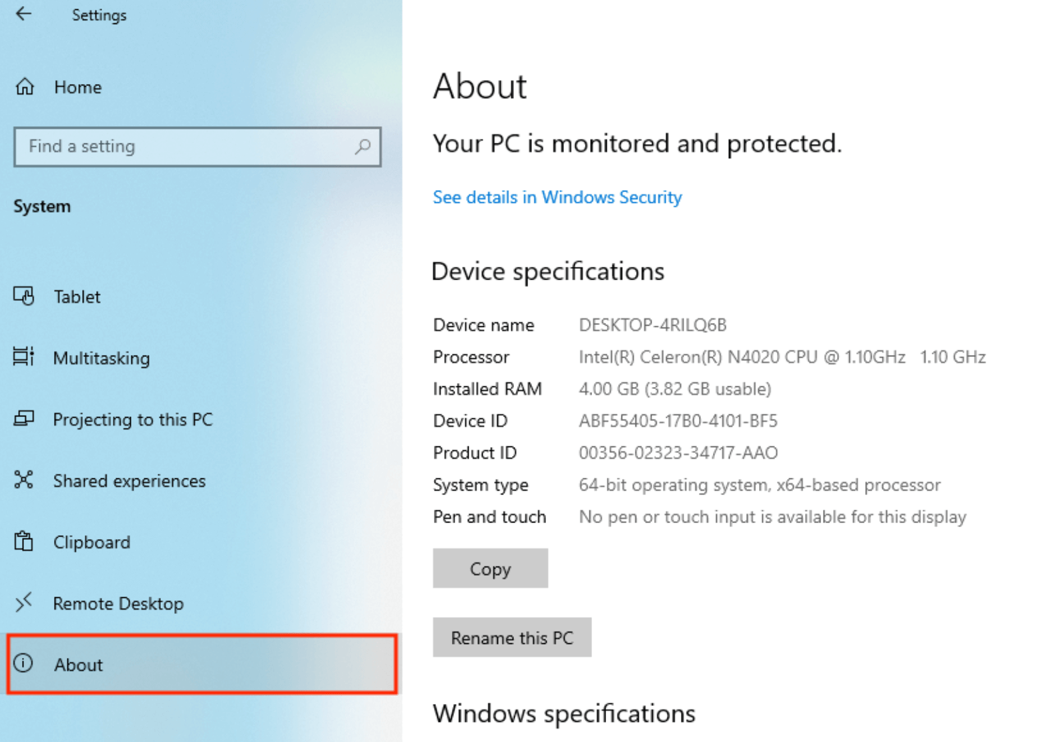This screenshot has height=742, width=1052.
Task: Click the Remote Desktop icon
Action: tap(23, 603)
